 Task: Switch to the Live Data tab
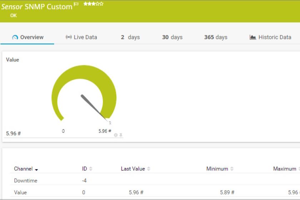click(x=81, y=37)
